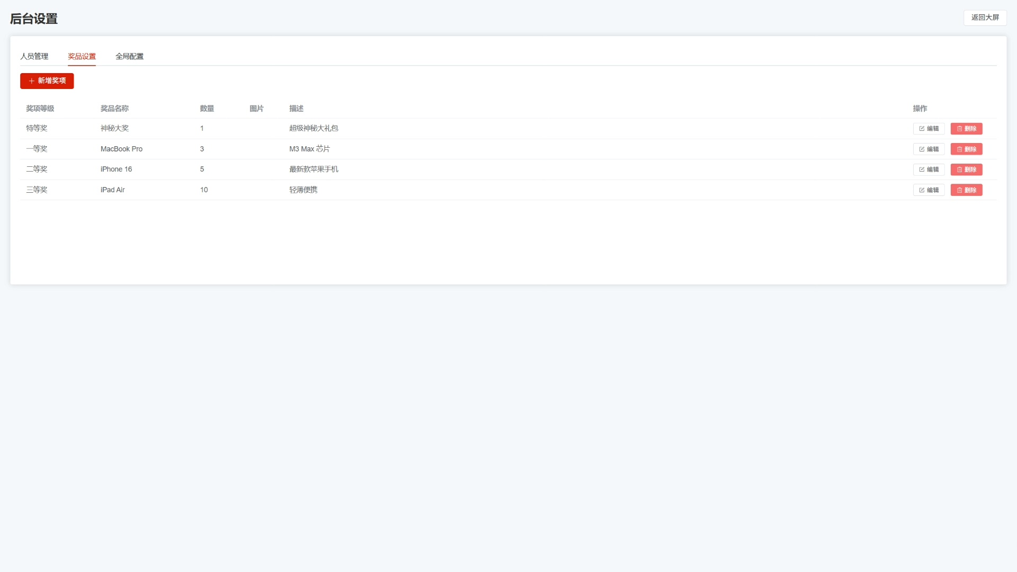Click trash icon for MacBook Pro row
The height and width of the screenshot is (572, 1017).
point(959,149)
